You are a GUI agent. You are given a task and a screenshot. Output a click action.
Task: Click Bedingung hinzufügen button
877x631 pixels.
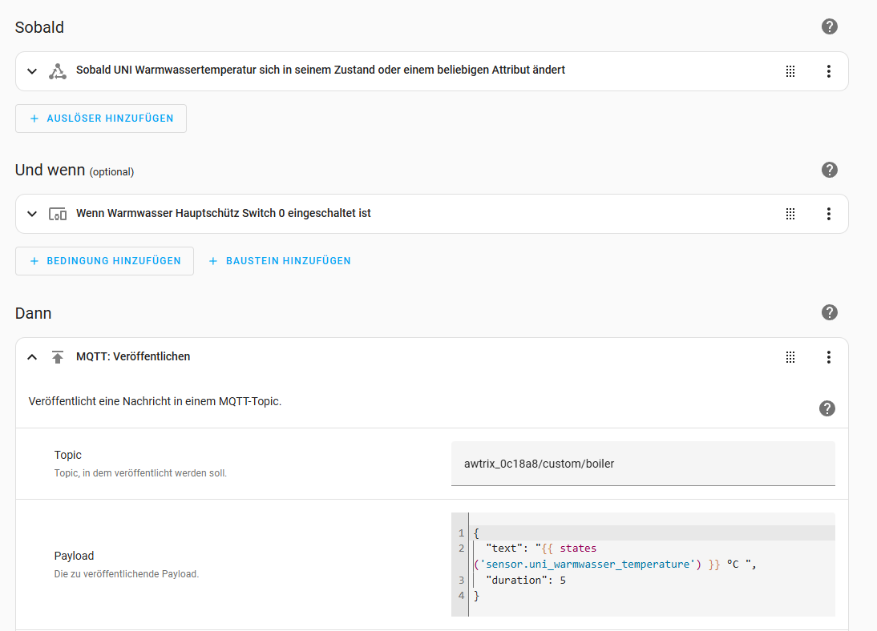(104, 261)
